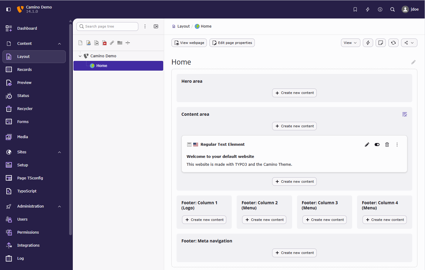Select the new standard page icon
Screen dimensions: 425x270
point(80,43)
